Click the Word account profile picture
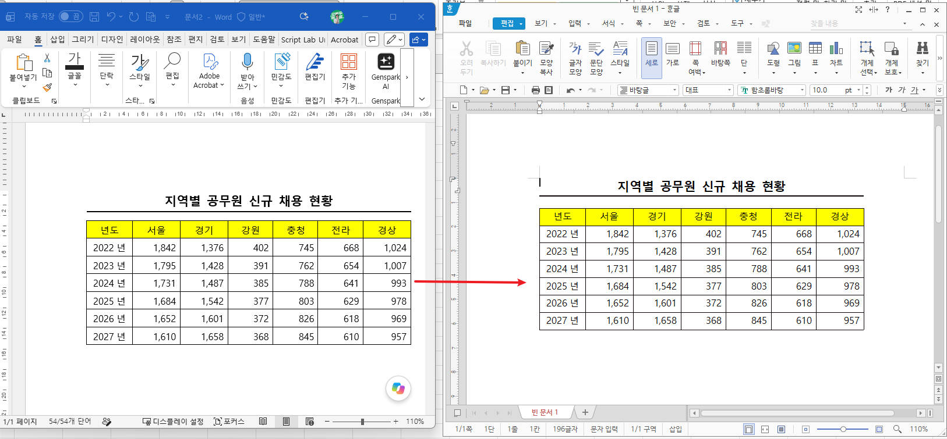 (x=337, y=17)
